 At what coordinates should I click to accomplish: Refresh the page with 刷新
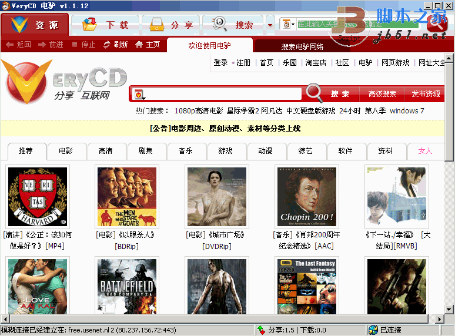[x=115, y=45]
